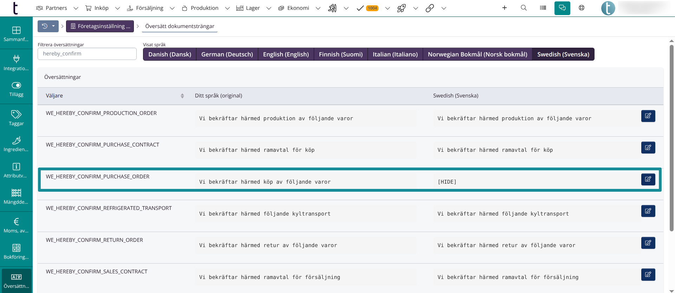Select the Finnish (Suomi) language tab
This screenshot has width=675, height=293.
pyautogui.click(x=340, y=54)
